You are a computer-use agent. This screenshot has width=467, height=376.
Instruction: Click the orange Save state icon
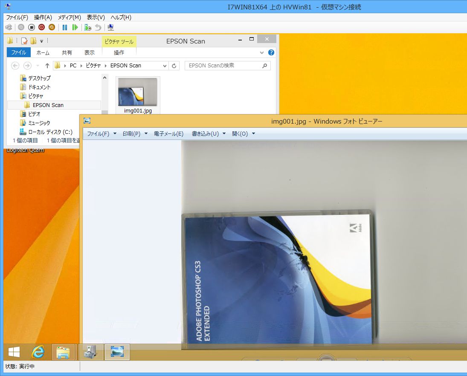(x=52, y=27)
